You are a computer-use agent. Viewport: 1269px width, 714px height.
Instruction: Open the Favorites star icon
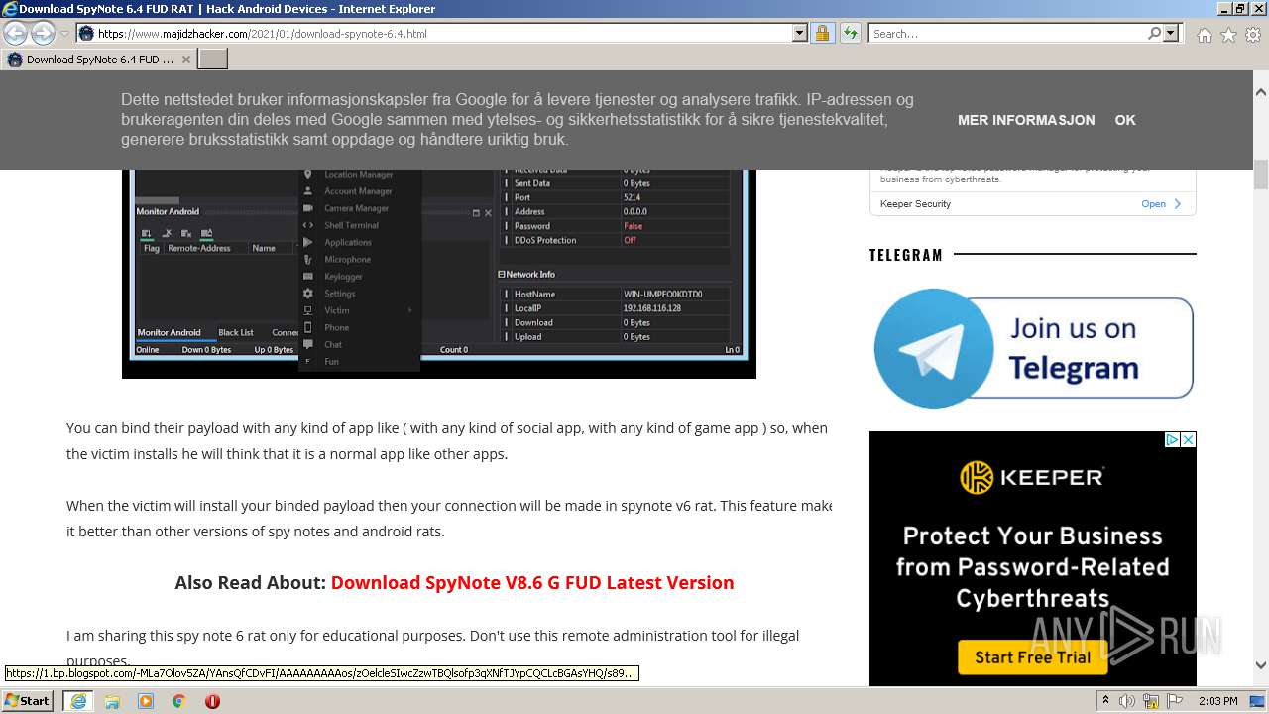[x=1228, y=35]
